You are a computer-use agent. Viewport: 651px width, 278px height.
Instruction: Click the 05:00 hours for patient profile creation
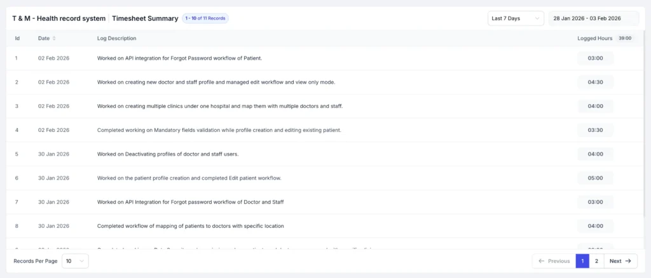coord(595,178)
